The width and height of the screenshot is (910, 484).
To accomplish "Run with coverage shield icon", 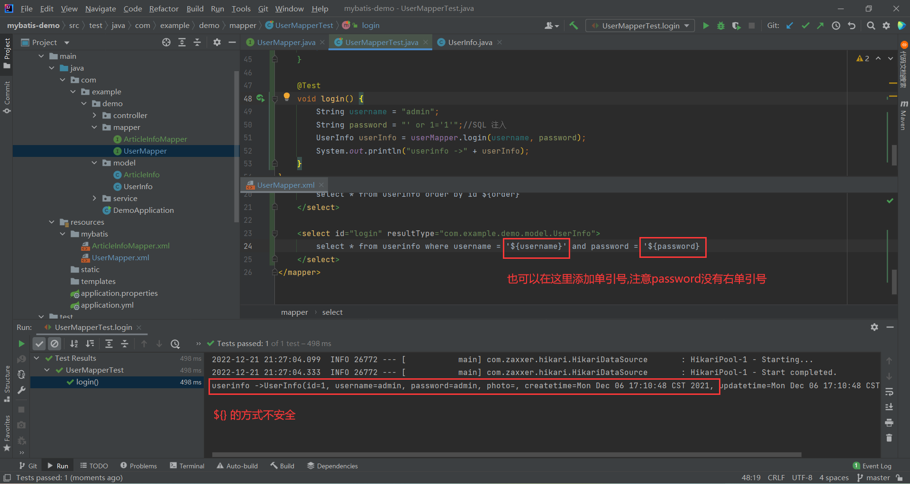I will click(x=736, y=26).
